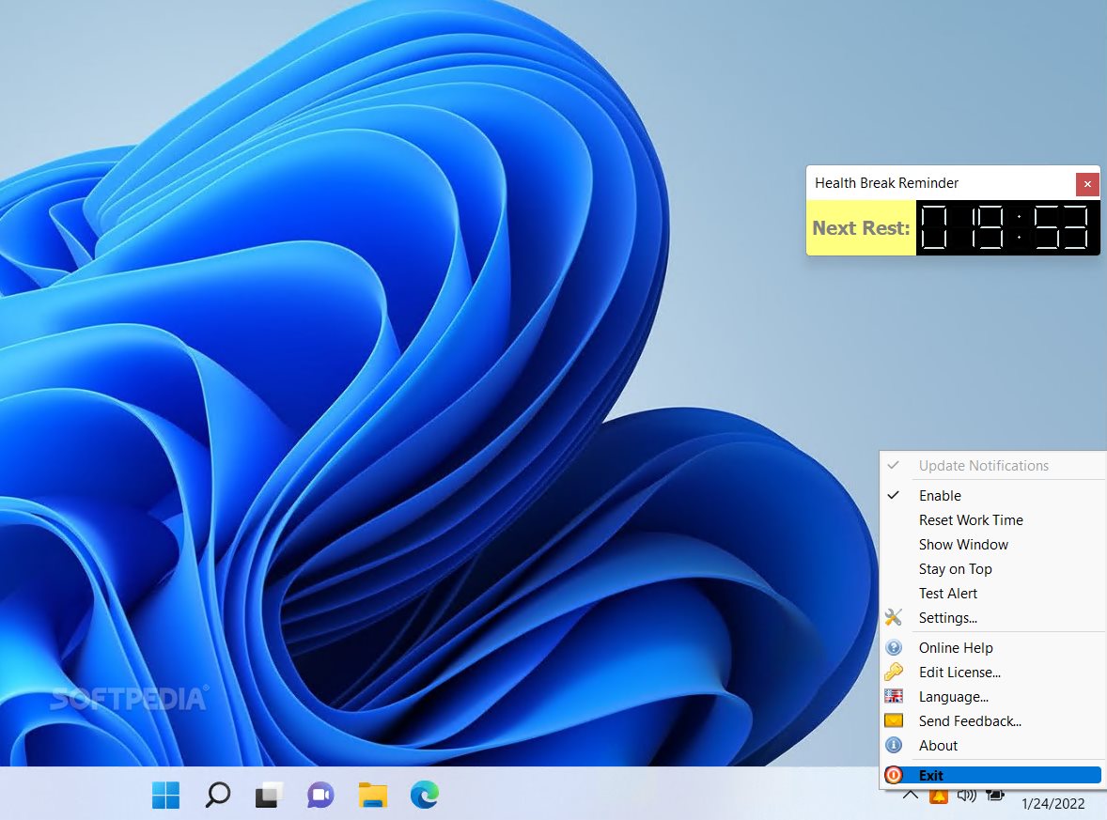Toggle Update Notifications menu item
Image resolution: width=1107 pixels, height=820 pixels.
coord(992,466)
